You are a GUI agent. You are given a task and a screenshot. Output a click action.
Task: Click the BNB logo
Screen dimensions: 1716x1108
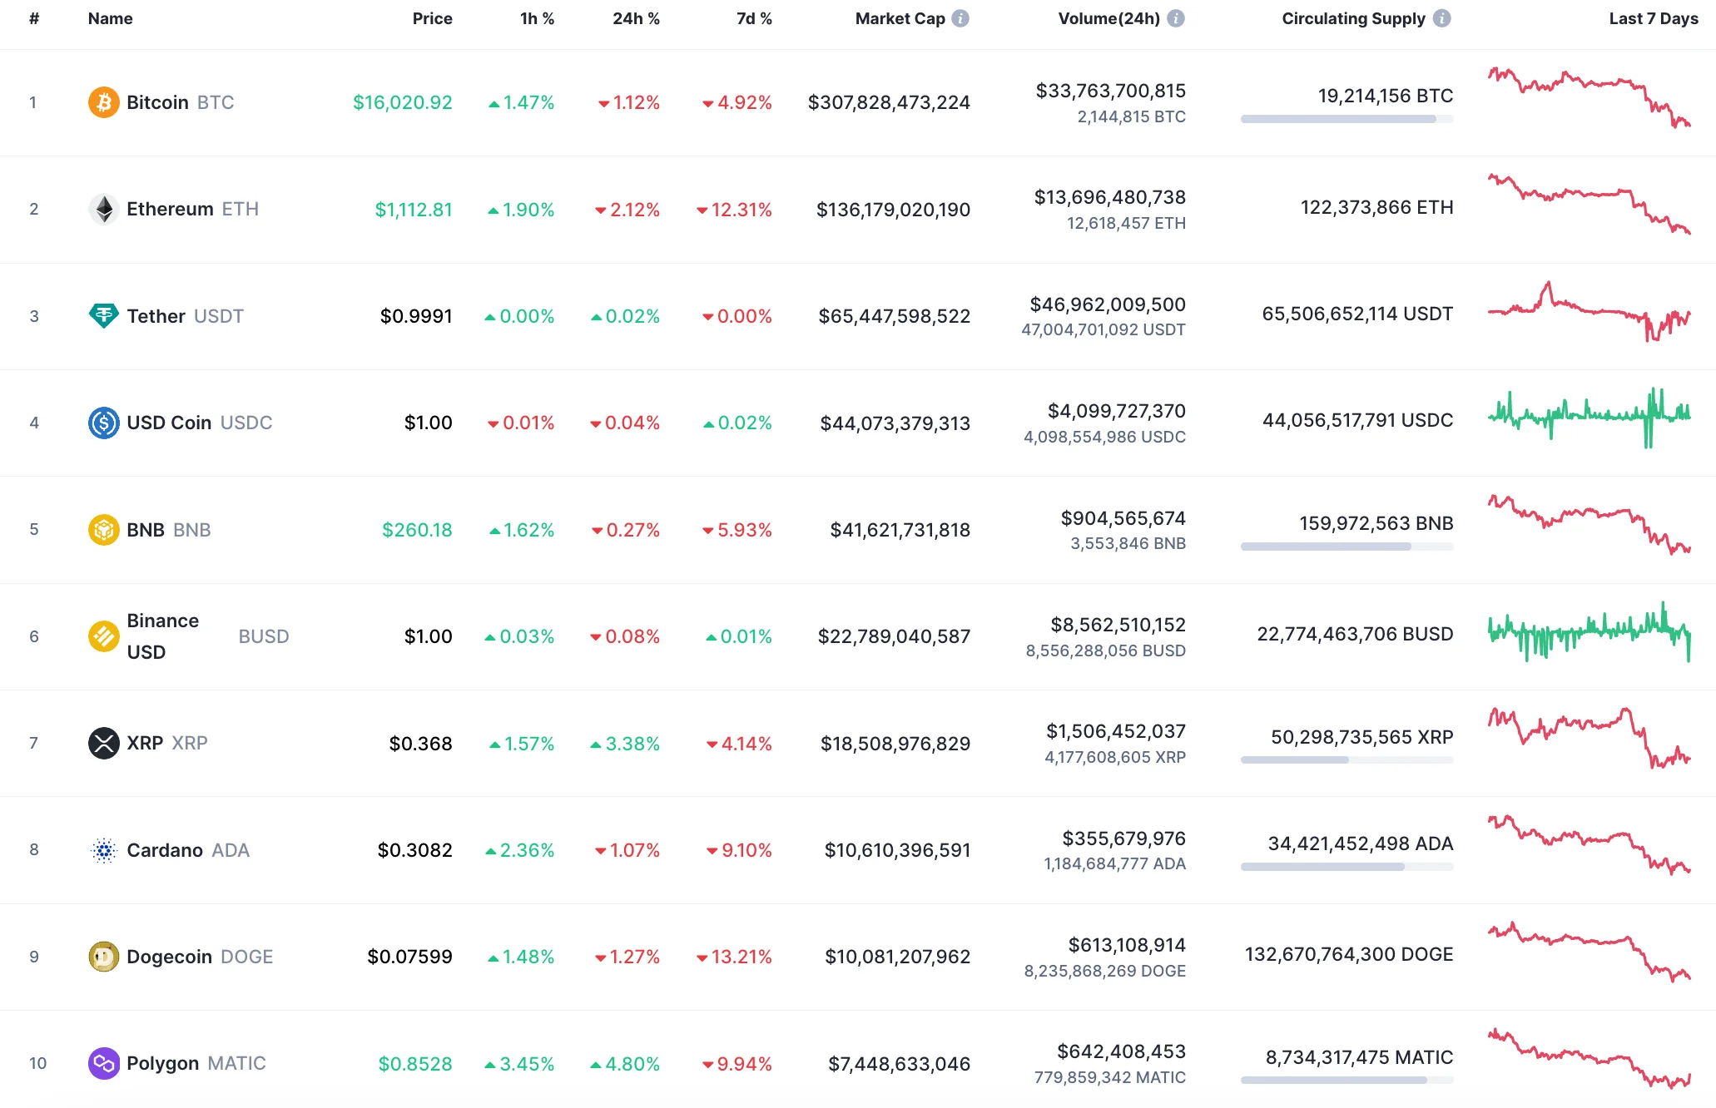tap(103, 529)
